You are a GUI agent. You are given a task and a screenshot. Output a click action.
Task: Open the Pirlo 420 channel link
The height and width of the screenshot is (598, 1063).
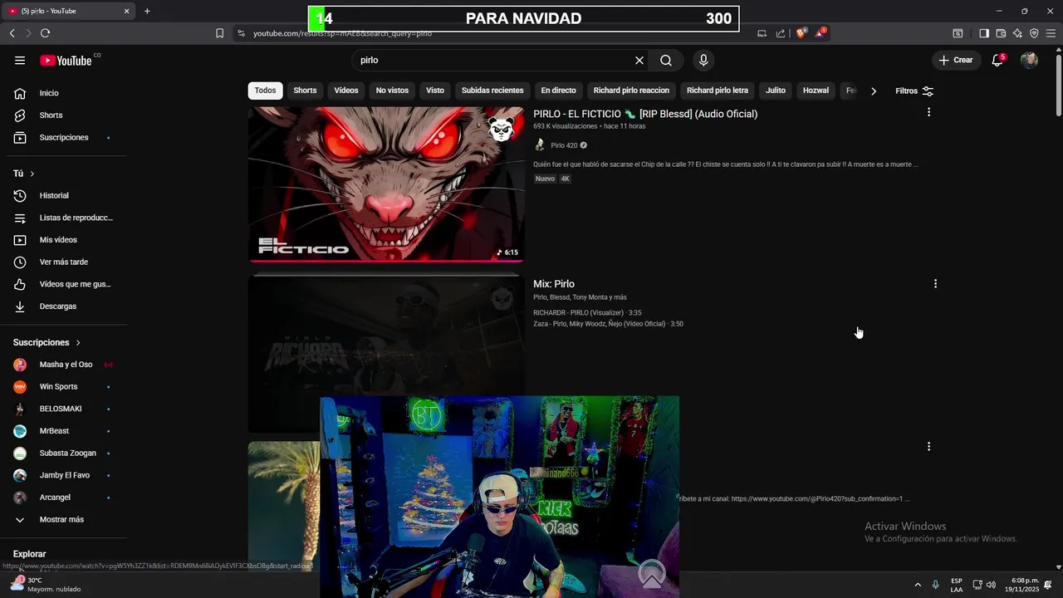coord(564,145)
